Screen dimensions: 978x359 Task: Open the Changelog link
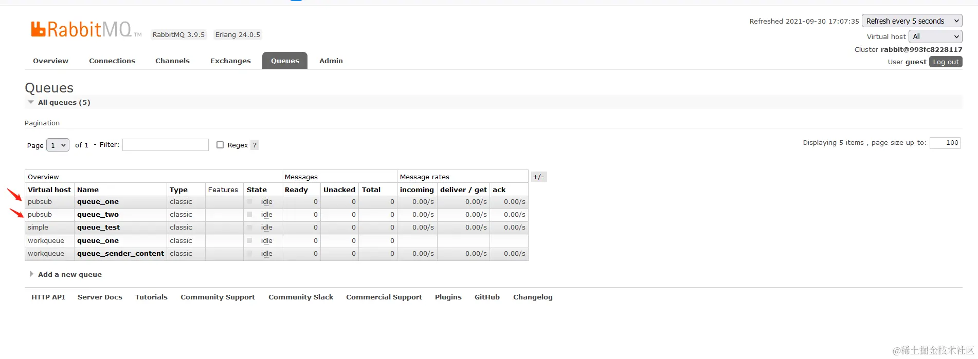pos(533,297)
